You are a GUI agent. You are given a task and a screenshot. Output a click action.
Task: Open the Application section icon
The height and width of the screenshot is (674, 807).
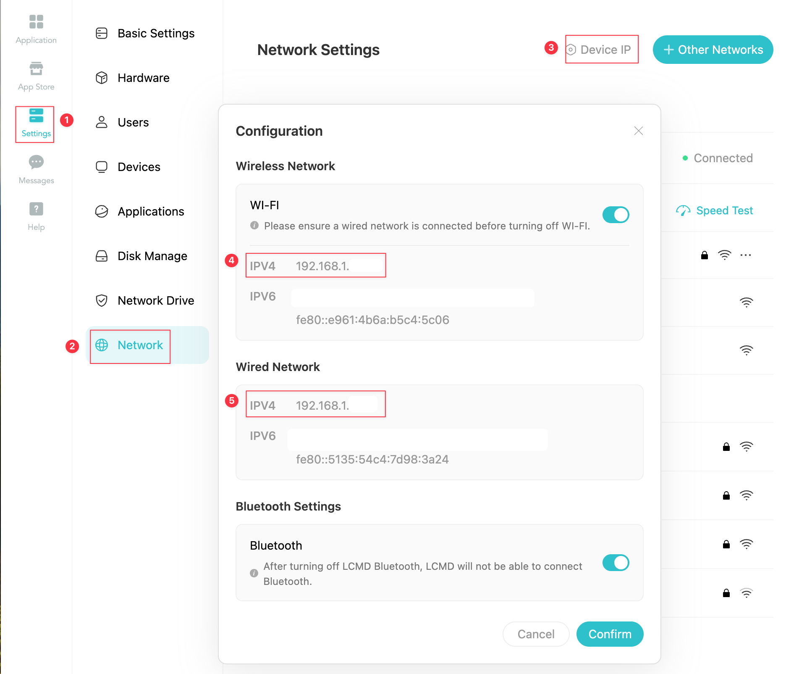click(x=36, y=22)
